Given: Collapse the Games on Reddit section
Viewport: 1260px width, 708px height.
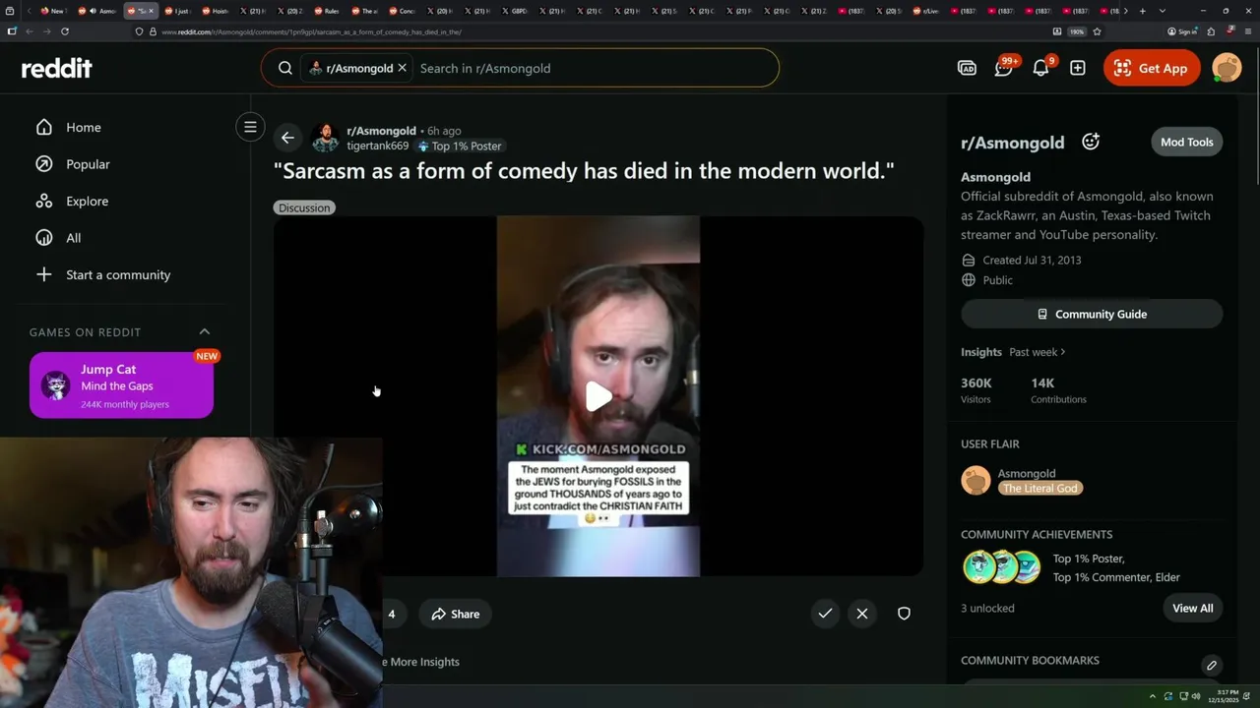Looking at the screenshot, I should (205, 332).
